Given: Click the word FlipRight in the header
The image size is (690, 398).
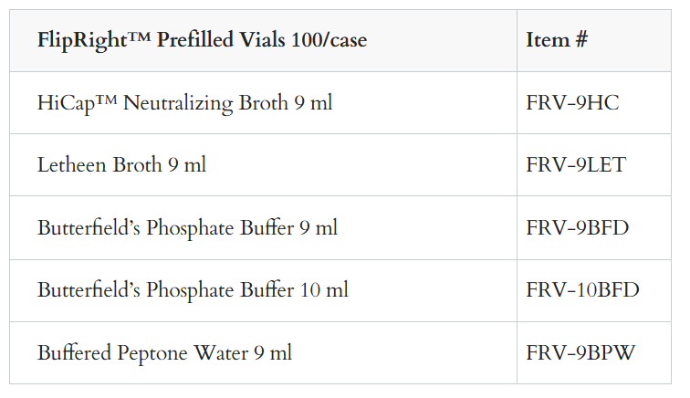Looking at the screenshot, I should 82,41.
